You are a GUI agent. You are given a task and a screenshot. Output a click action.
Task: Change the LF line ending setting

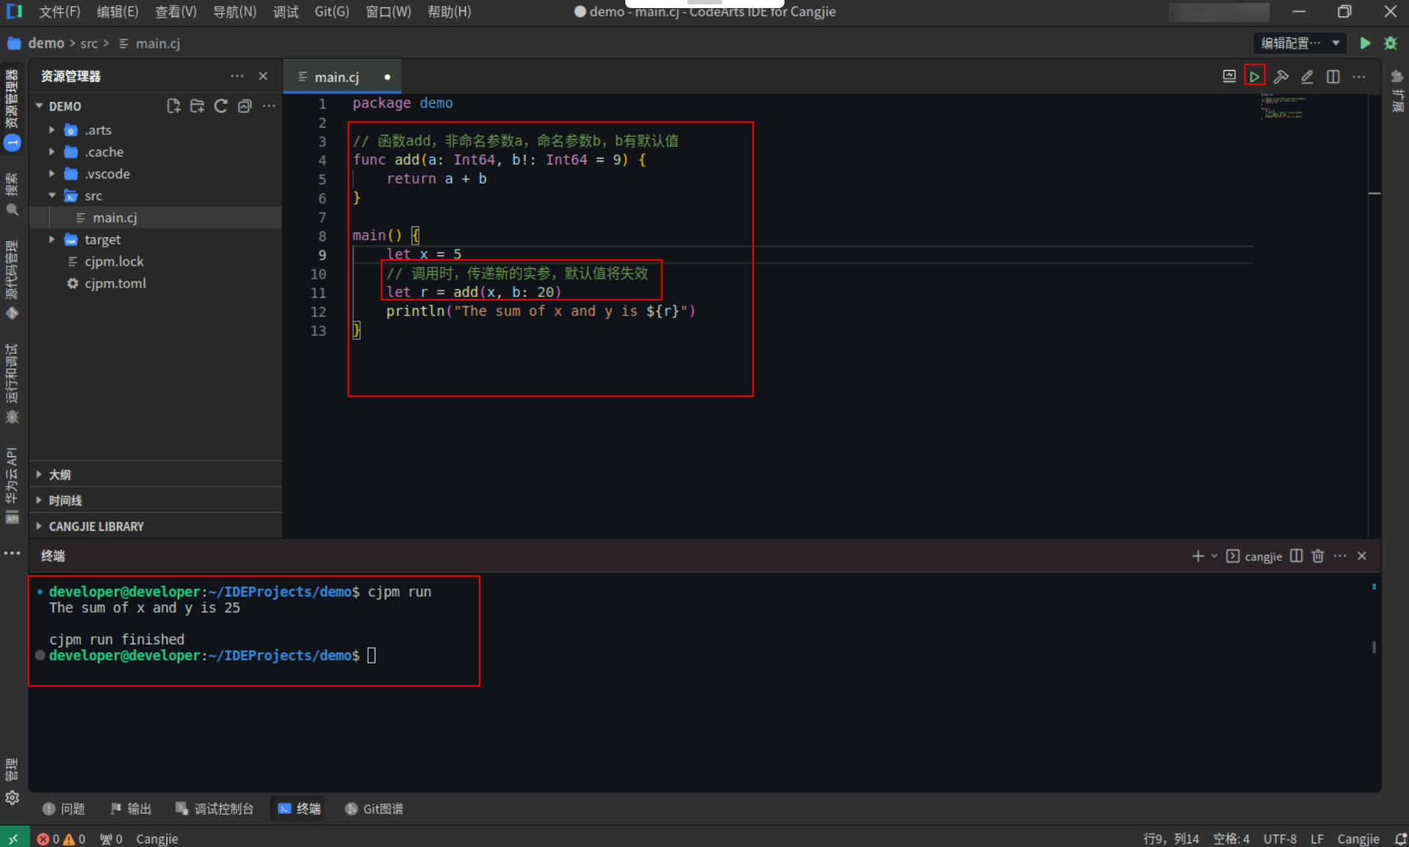[1317, 839]
